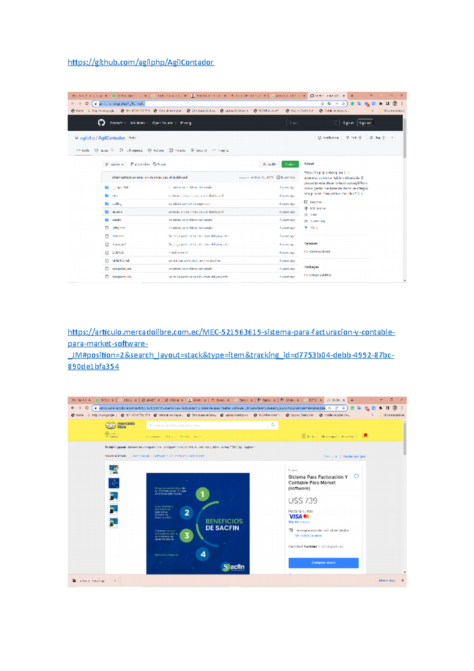Select the repository Code tab
Image resolution: width=474 pixels, height=671 pixels.
pyautogui.click(x=83, y=150)
